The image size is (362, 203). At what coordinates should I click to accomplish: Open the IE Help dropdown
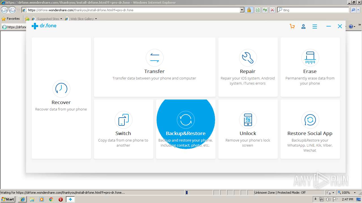352,27
